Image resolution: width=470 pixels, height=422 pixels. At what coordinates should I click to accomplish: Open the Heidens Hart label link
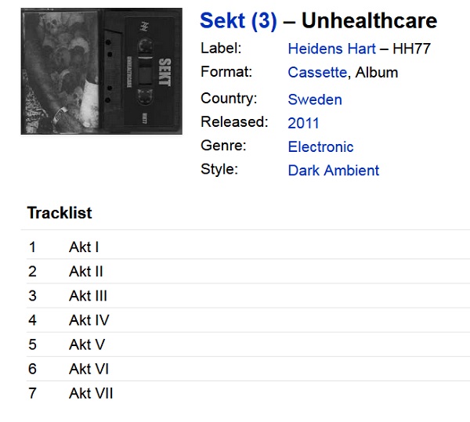331,49
